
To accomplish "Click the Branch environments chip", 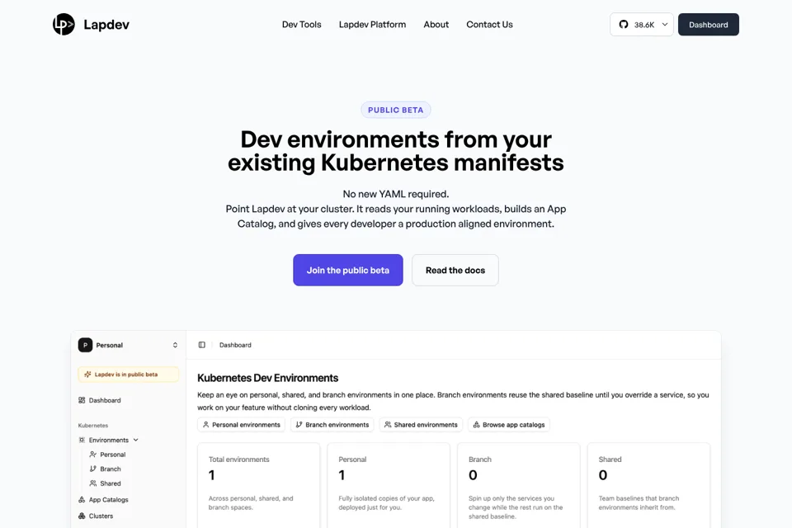I will pos(332,425).
